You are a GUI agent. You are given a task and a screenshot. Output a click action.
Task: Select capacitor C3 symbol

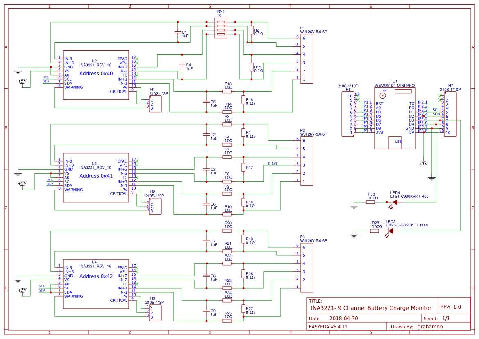(x=207, y=169)
